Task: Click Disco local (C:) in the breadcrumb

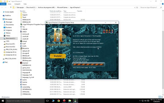Action: point(31,7)
